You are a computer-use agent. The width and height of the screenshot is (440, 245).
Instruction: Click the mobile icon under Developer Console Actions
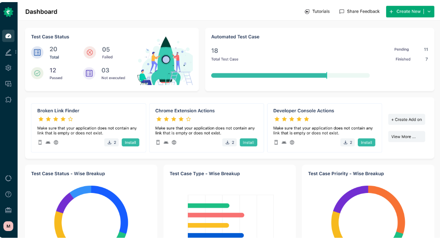tap(276, 142)
